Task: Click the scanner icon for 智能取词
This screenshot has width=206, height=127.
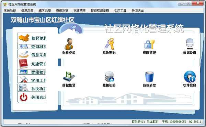Action: click(x=24, y=72)
